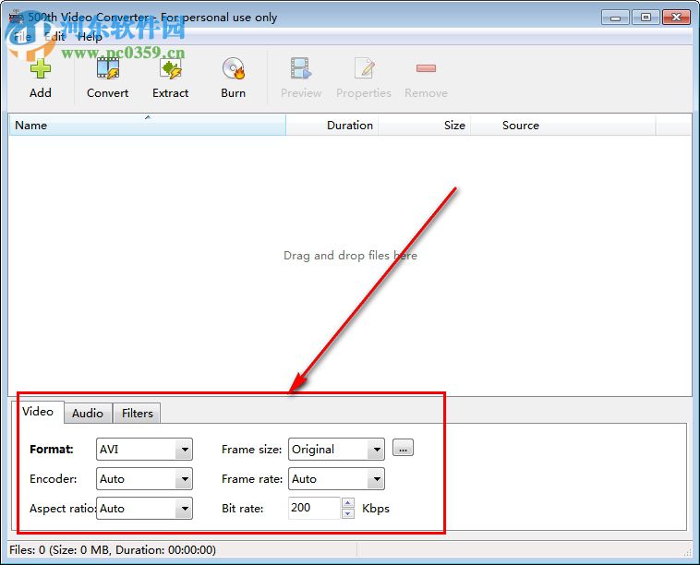Click the Add files green plus icon

[x=41, y=68]
